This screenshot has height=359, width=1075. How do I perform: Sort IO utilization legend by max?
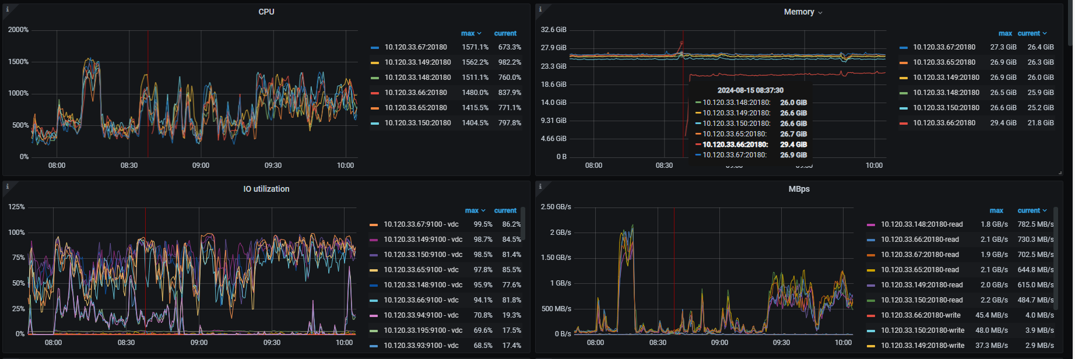point(475,210)
